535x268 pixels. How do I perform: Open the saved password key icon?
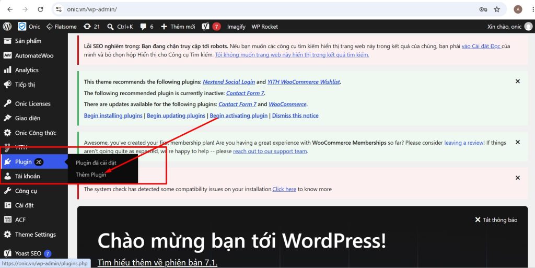point(483,9)
